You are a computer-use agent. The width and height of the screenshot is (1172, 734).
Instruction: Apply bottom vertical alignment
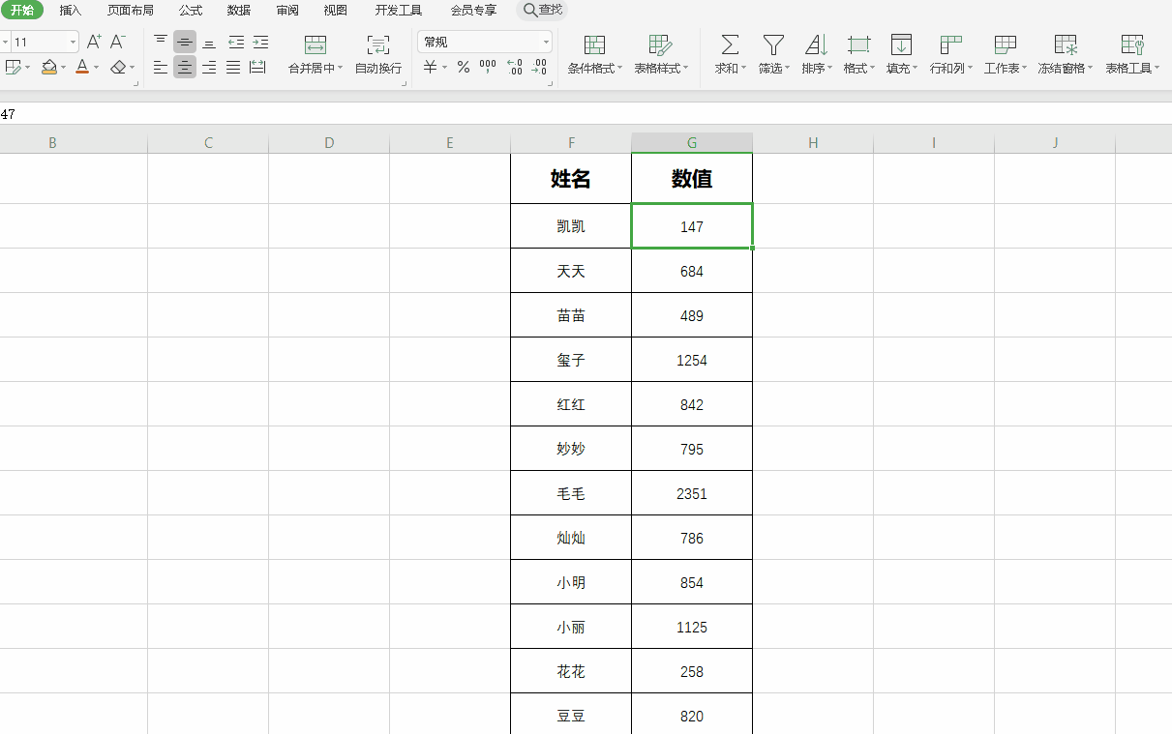pyautogui.click(x=209, y=42)
